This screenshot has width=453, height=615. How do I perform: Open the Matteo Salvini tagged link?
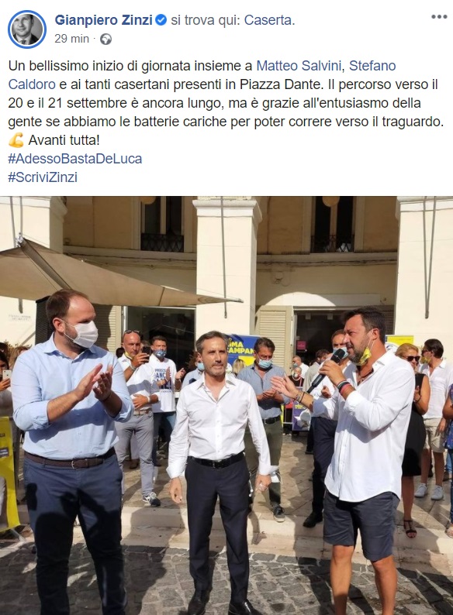tap(299, 66)
